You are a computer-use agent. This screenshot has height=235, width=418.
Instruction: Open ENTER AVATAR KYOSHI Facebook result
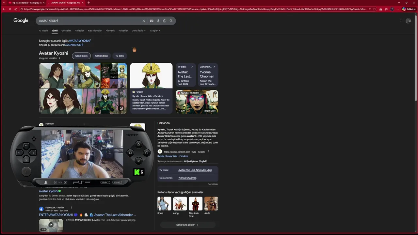[x=88, y=215]
